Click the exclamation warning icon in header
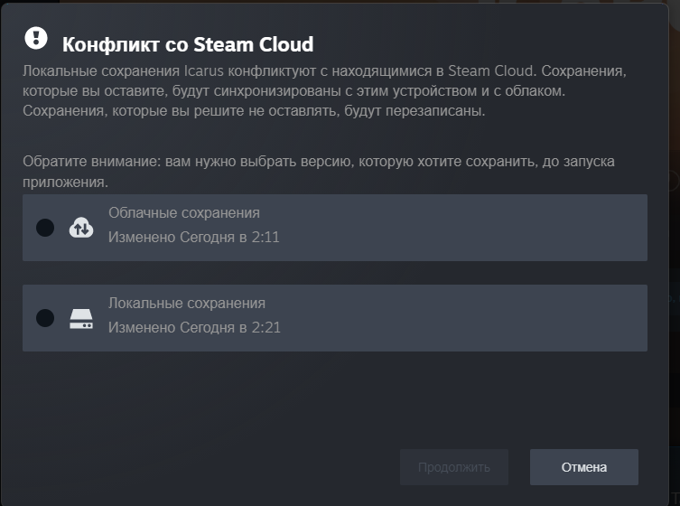 point(35,37)
